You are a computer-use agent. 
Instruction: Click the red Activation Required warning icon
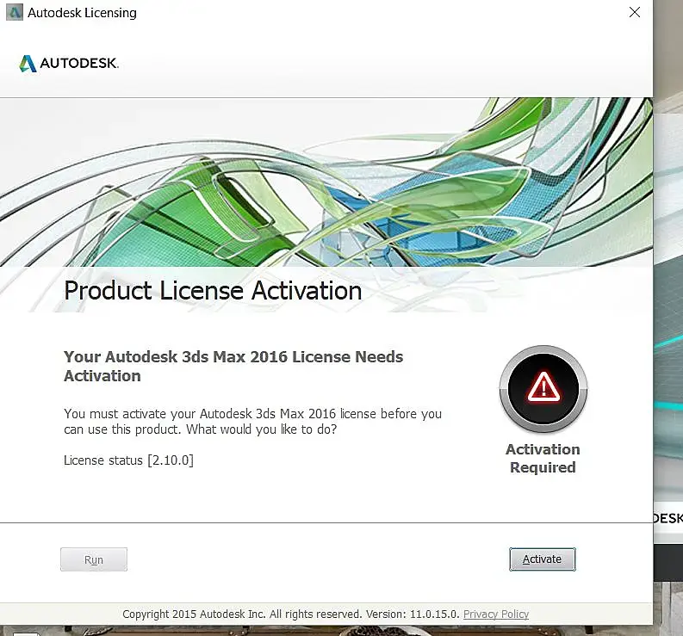543,388
